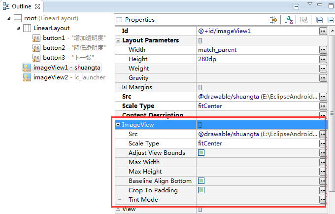Collapse the Layout Parameters section
The width and height of the screenshot is (335, 214).
(x=118, y=40)
